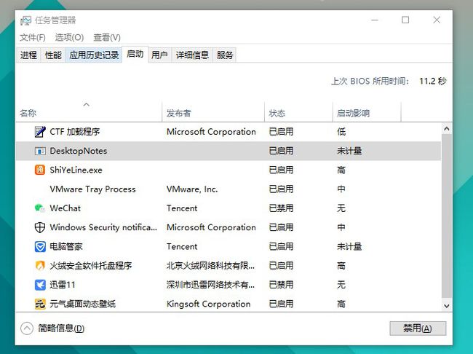Click the 元气桌面动态壁纸 yellow icon

tap(40, 304)
